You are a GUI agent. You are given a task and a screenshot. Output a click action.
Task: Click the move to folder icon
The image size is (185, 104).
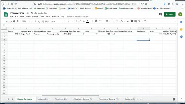(32, 13)
